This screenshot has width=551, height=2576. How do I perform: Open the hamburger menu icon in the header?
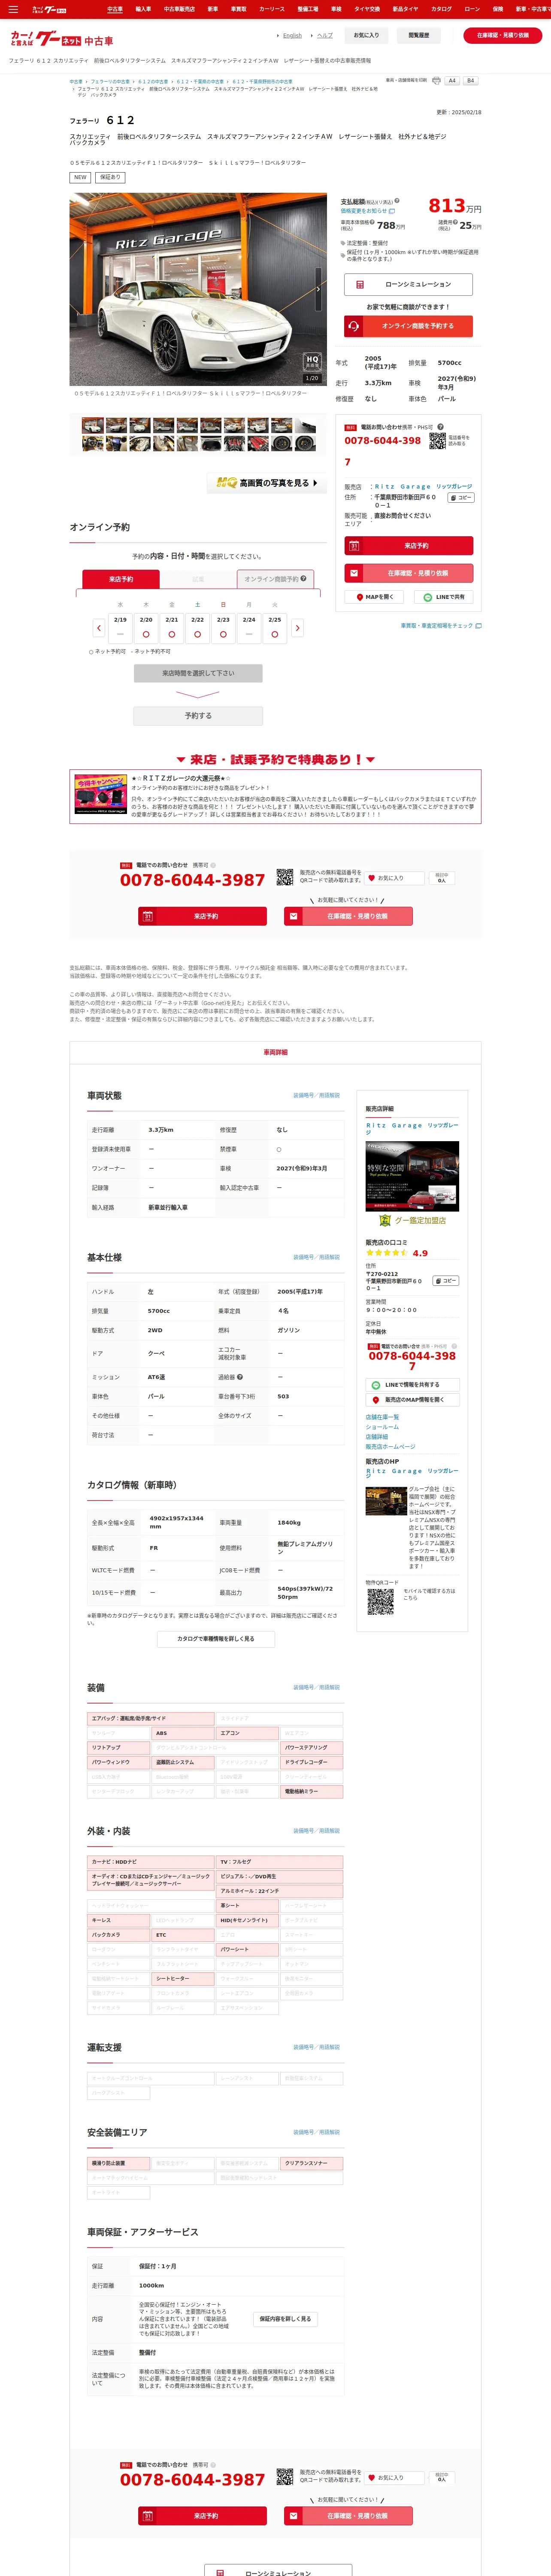point(13,9)
